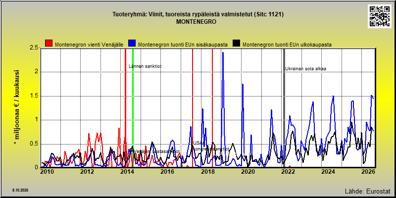
Task: Click the black legend swatch for EUn ulkokaupasta
Action: click(237, 43)
